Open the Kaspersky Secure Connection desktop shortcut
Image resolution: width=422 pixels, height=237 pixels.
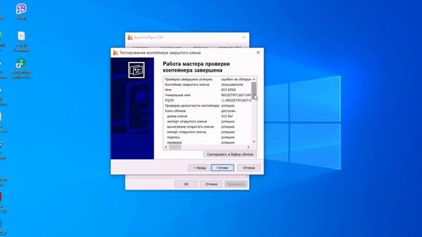(x=21, y=68)
